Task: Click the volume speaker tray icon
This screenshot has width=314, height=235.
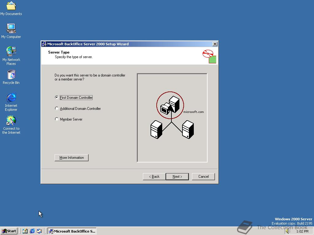Action: point(288,231)
